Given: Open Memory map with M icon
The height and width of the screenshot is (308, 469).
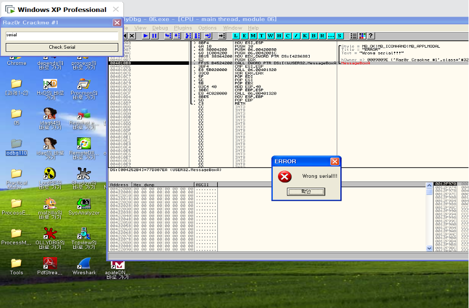Looking at the screenshot, I should pos(253,36).
